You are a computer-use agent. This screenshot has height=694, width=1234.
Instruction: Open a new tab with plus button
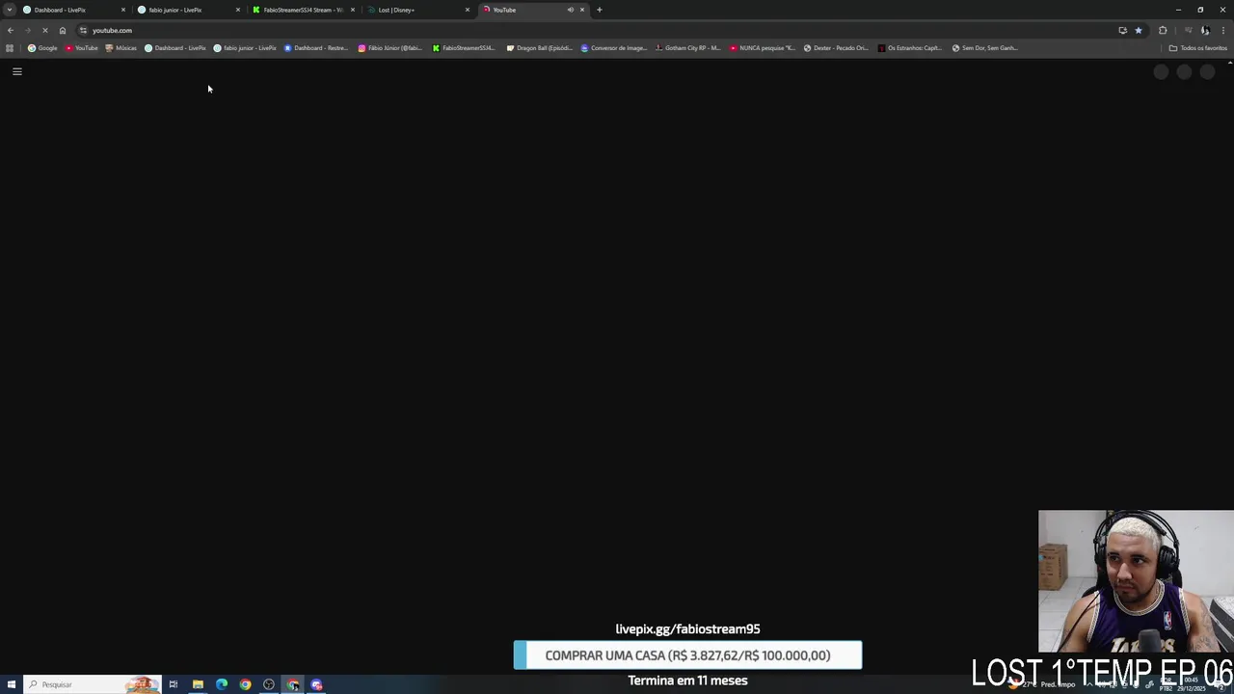(x=600, y=10)
